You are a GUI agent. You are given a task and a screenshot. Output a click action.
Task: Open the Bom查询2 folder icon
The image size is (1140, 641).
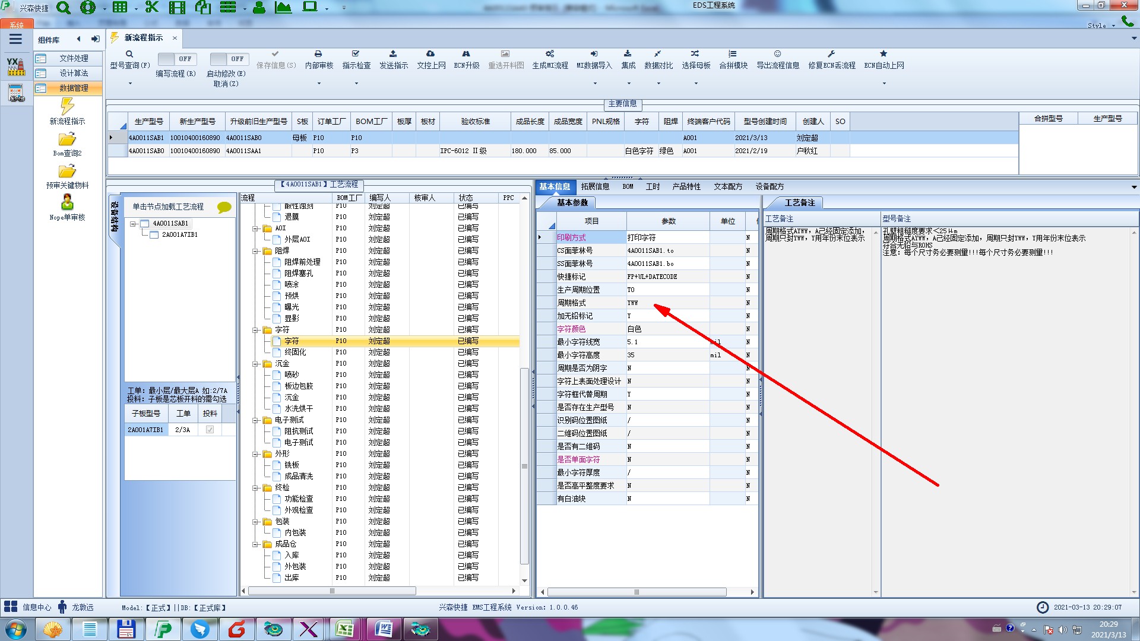[67, 139]
